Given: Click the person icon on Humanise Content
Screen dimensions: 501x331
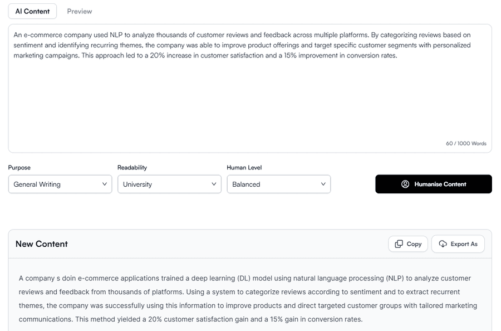Looking at the screenshot, I should click(405, 184).
